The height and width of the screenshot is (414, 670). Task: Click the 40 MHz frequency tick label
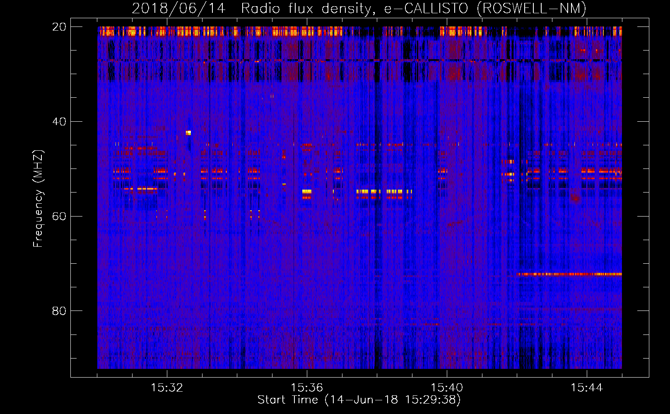(x=59, y=122)
